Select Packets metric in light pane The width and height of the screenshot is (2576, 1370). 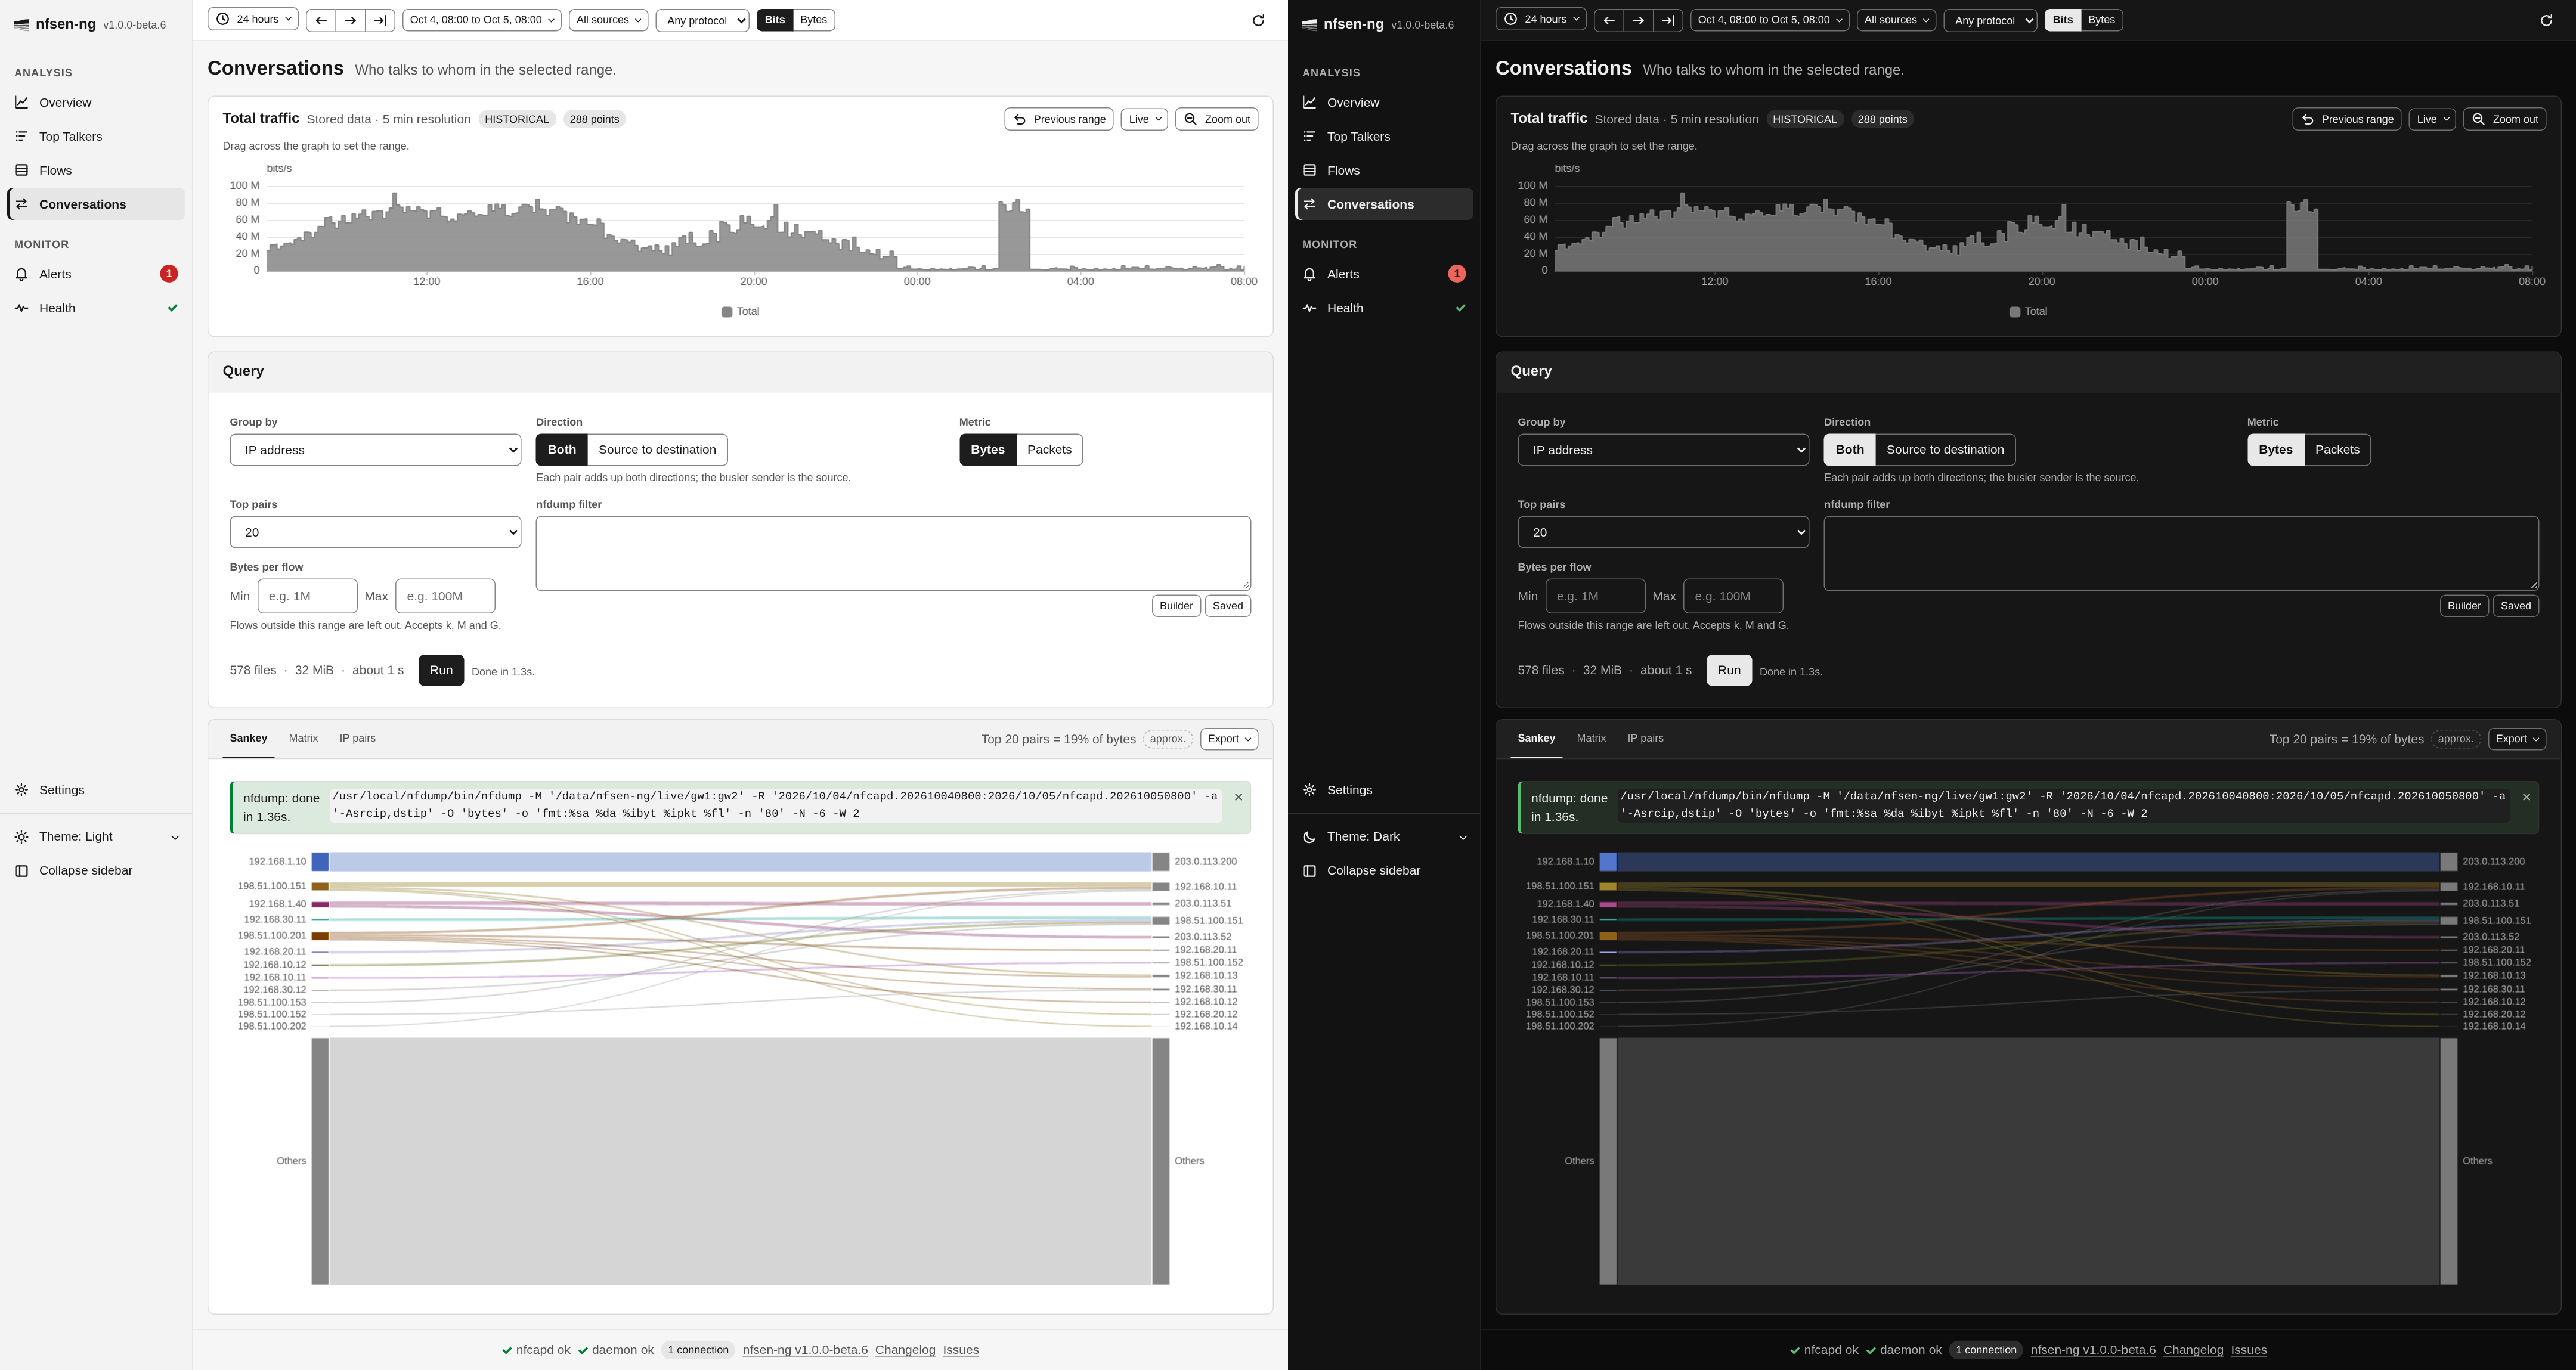click(x=1049, y=450)
